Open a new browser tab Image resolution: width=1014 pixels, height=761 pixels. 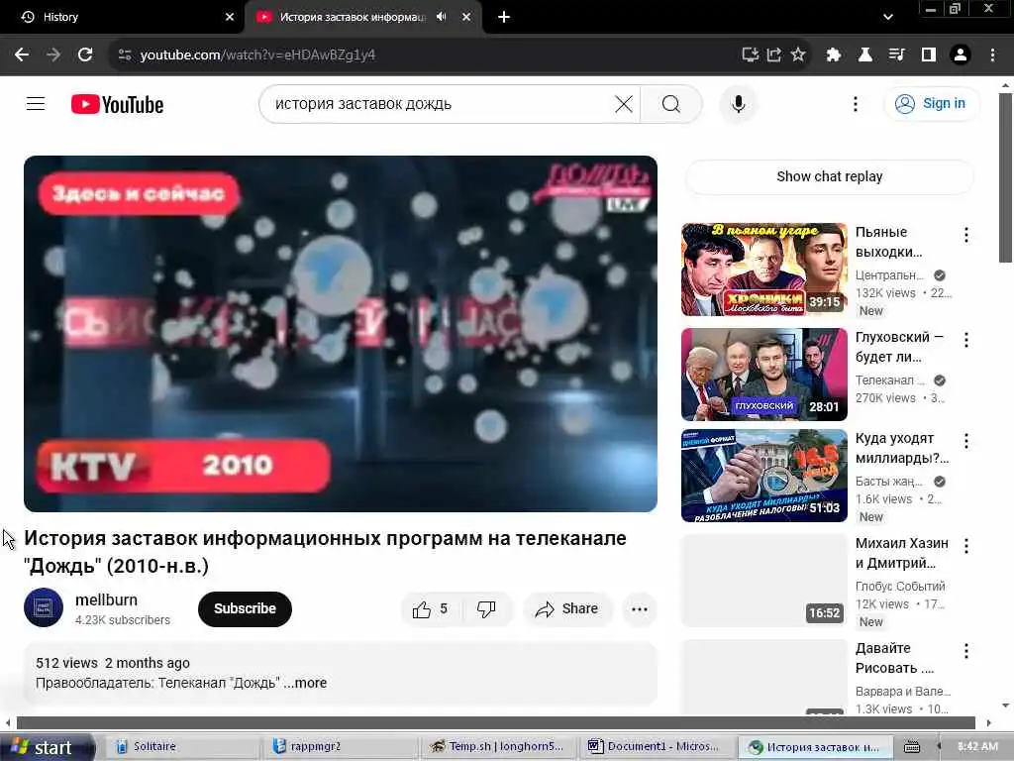pyautogui.click(x=504, y=18)
